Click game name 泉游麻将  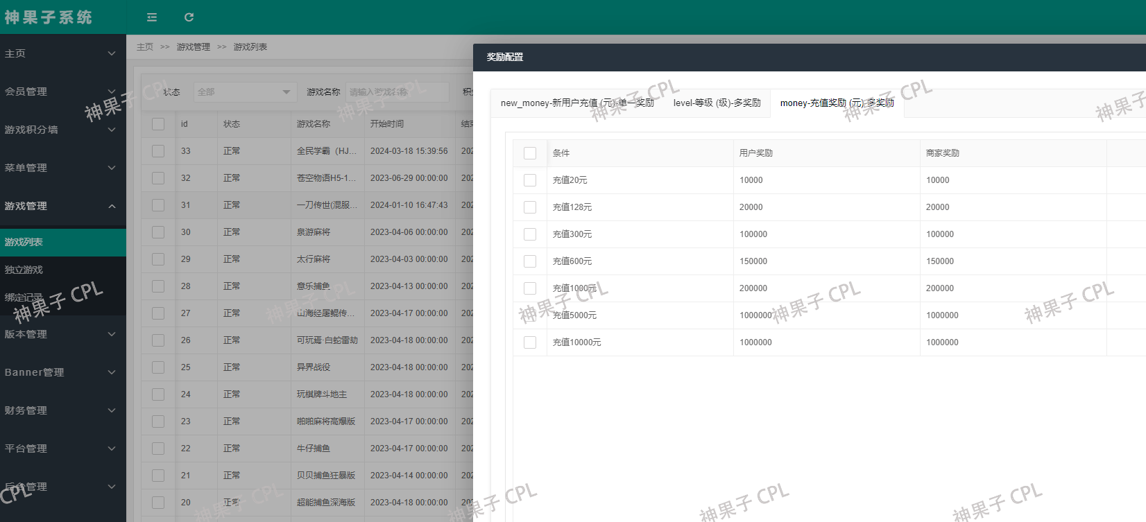pos(314,232)
